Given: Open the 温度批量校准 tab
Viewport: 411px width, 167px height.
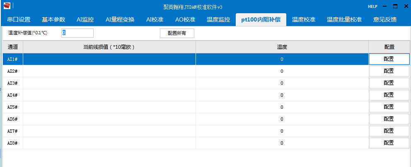Looking at the screenshot, I should [x=344, y=19].
